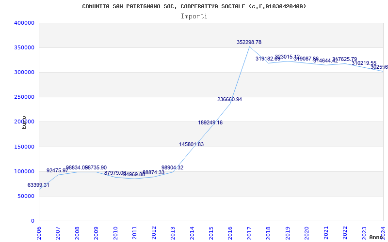The width and height of the screenshot is (388, 242).
Task: Click the 2017 x-axis year label
Action: (249, 233)
